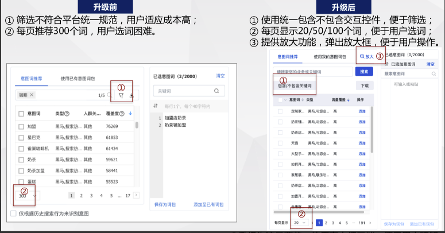
Task: Click the 升级后 table horizontal scrollbar
Action: click(x=319, y=212)
